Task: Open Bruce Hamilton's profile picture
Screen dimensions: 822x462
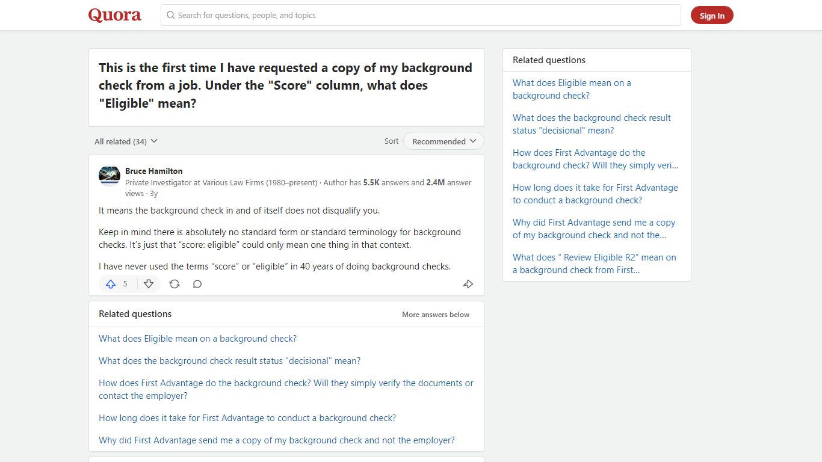Action: click(110, 176)
